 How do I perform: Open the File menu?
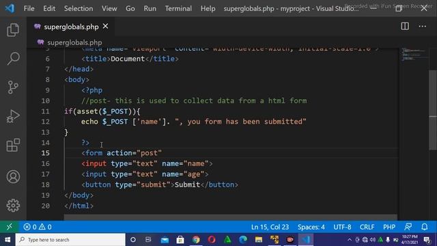click(x=29, y=8)
